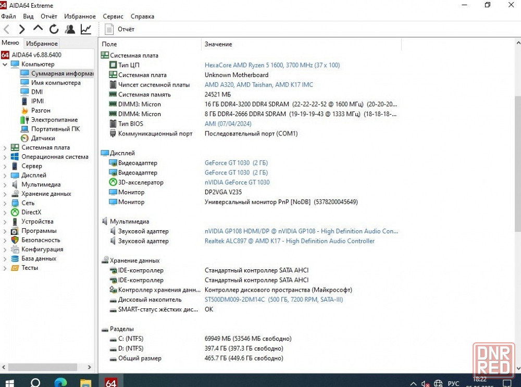Select the DIMM3: Micron row
Image resolution: width=521 pixels, height=387 pixels.
(254, 104)
